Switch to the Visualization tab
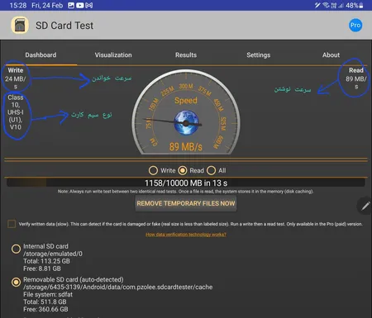This screenshot has width=372, height=318. coord(113,55)
